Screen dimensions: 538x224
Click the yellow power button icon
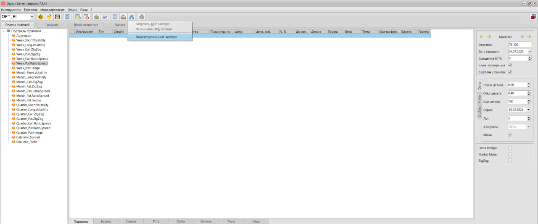coord(41,17)
